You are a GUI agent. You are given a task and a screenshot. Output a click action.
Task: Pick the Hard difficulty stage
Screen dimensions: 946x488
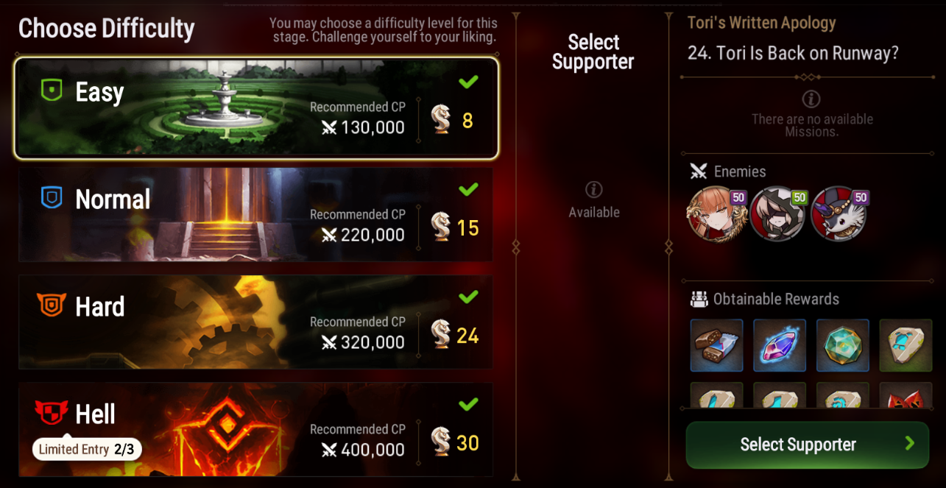255,322
